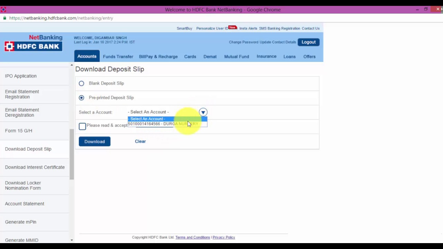
Task: Tick the Please read & accept checkbox
Action: tap(82, 126)
